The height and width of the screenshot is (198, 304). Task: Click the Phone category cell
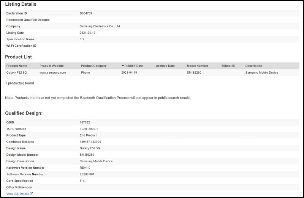coord(85,73)
